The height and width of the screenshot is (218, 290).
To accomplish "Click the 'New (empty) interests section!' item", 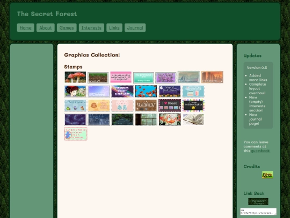I will click(257, 104).
